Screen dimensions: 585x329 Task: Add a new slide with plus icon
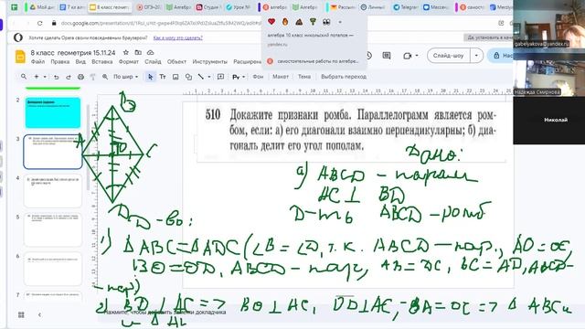[x=37, y=77]
